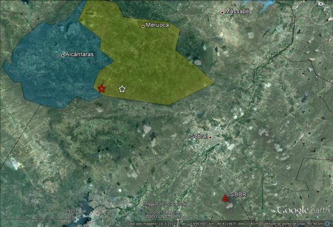Click the compass north indicator
Image resolution: width=333 pixels, height=227 pixels.
pyautogui.click(x=320, y=5)
